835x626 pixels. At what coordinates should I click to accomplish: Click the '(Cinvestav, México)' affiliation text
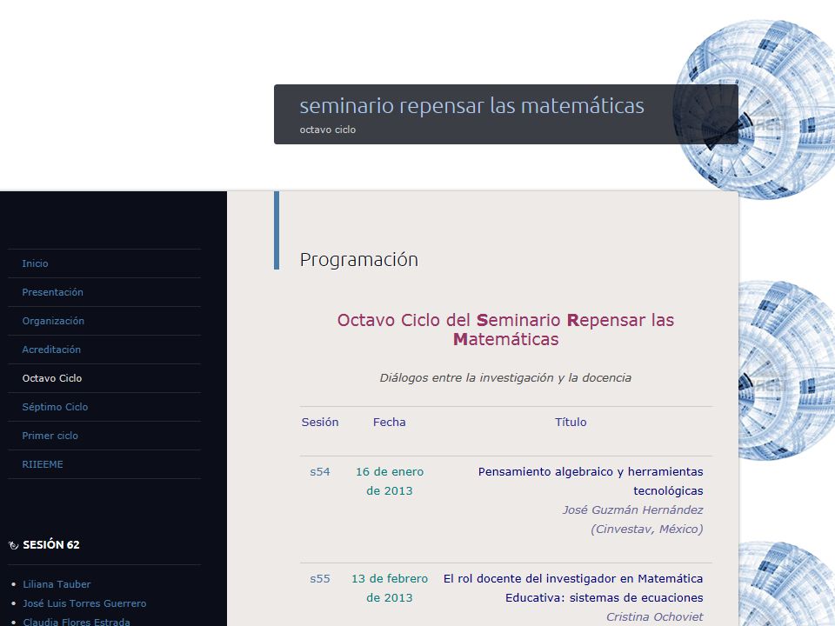(647, 529)
